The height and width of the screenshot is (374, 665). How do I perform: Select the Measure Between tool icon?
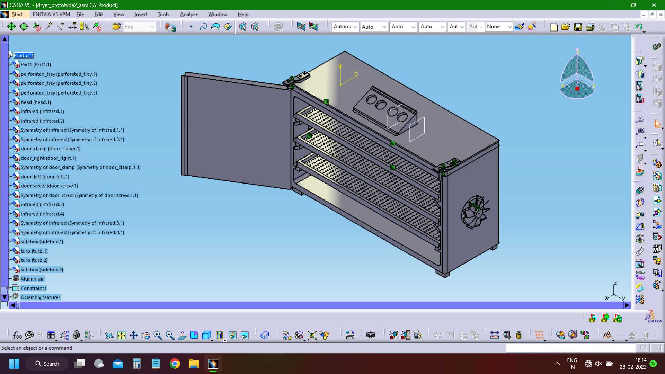495,335
